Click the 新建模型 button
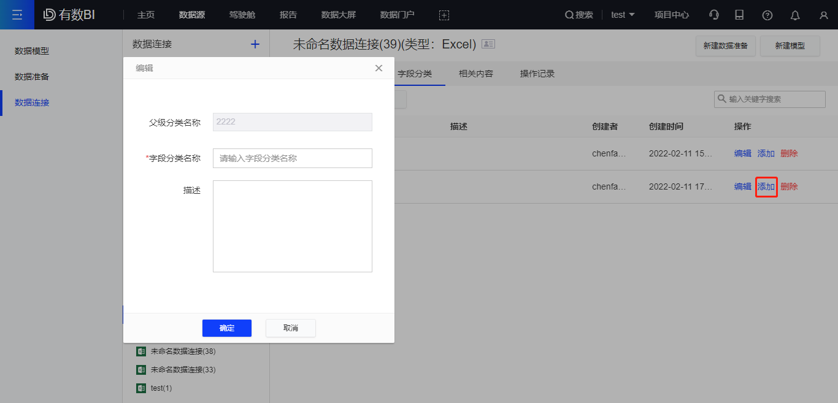This screenshot has width=838, height=403. tap(790, 45)
